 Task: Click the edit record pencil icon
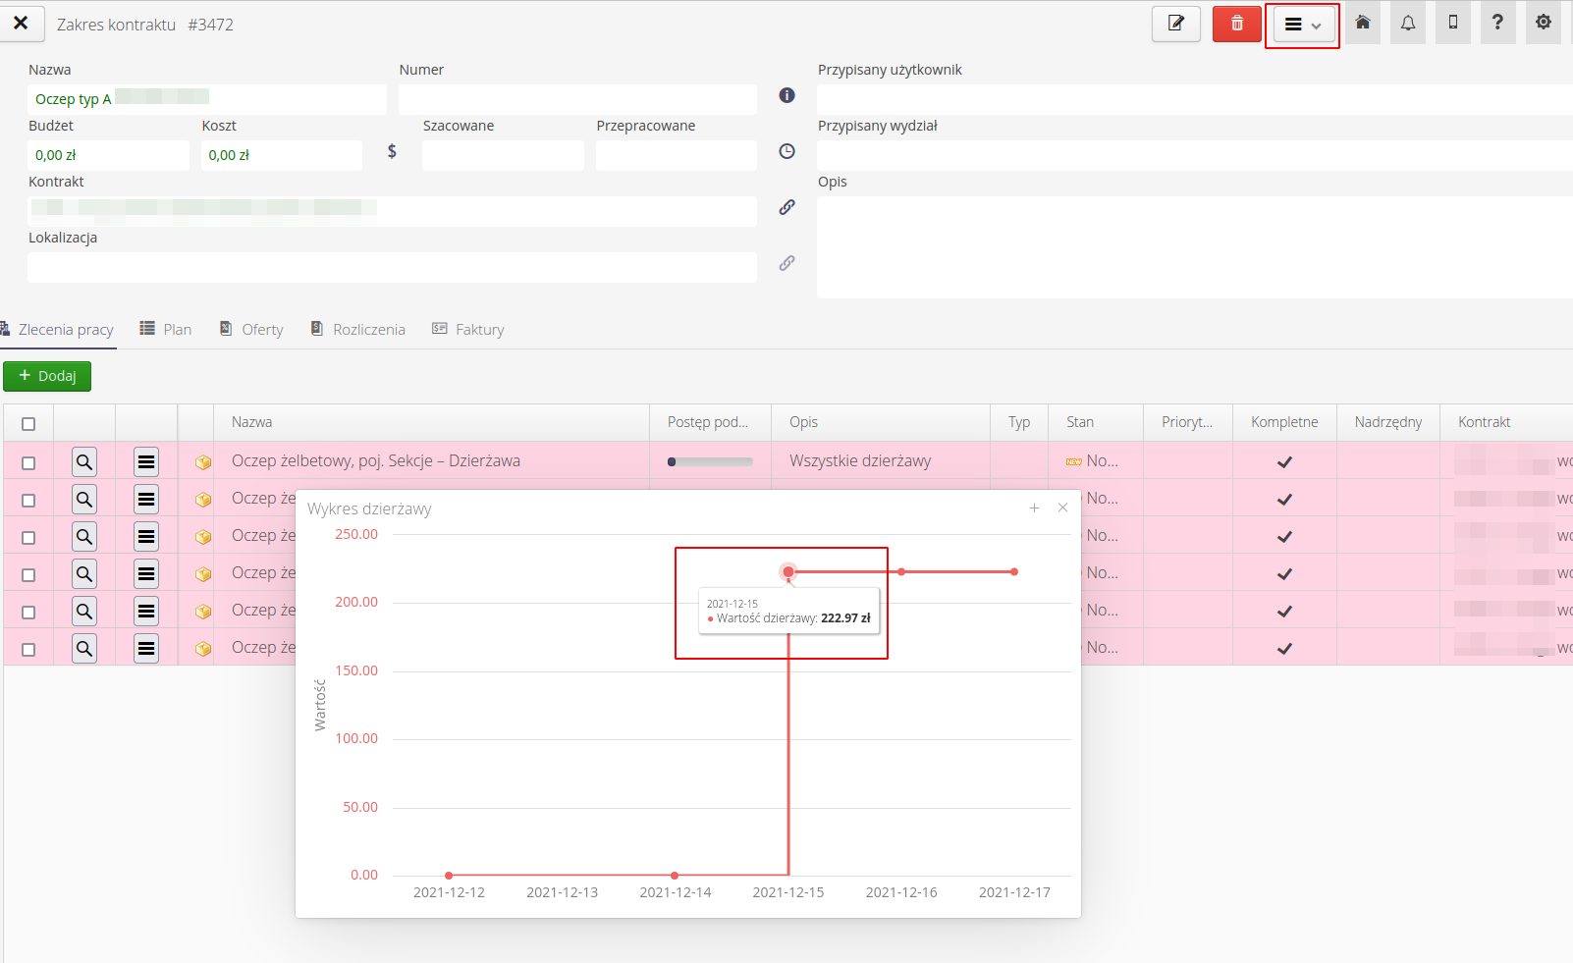tap(1175, 24)
